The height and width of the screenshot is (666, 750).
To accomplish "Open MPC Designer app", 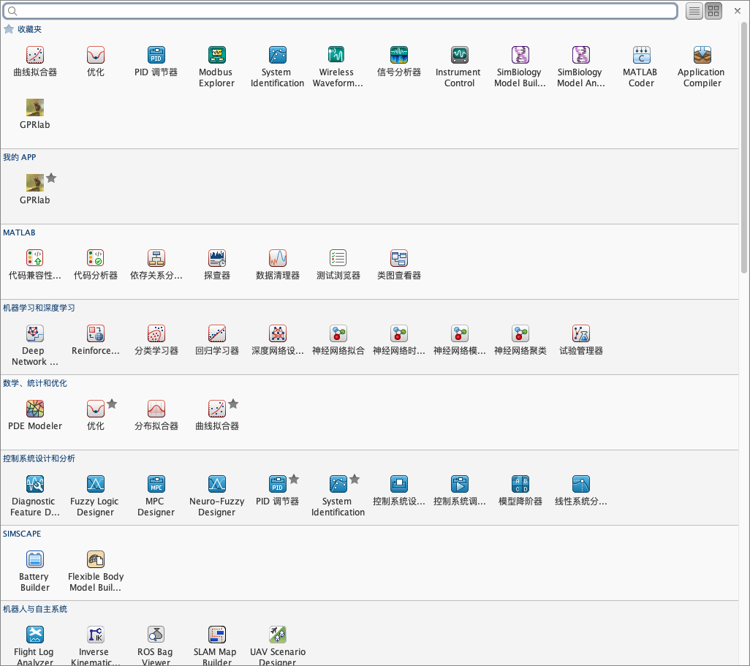I will pos(156,496).
